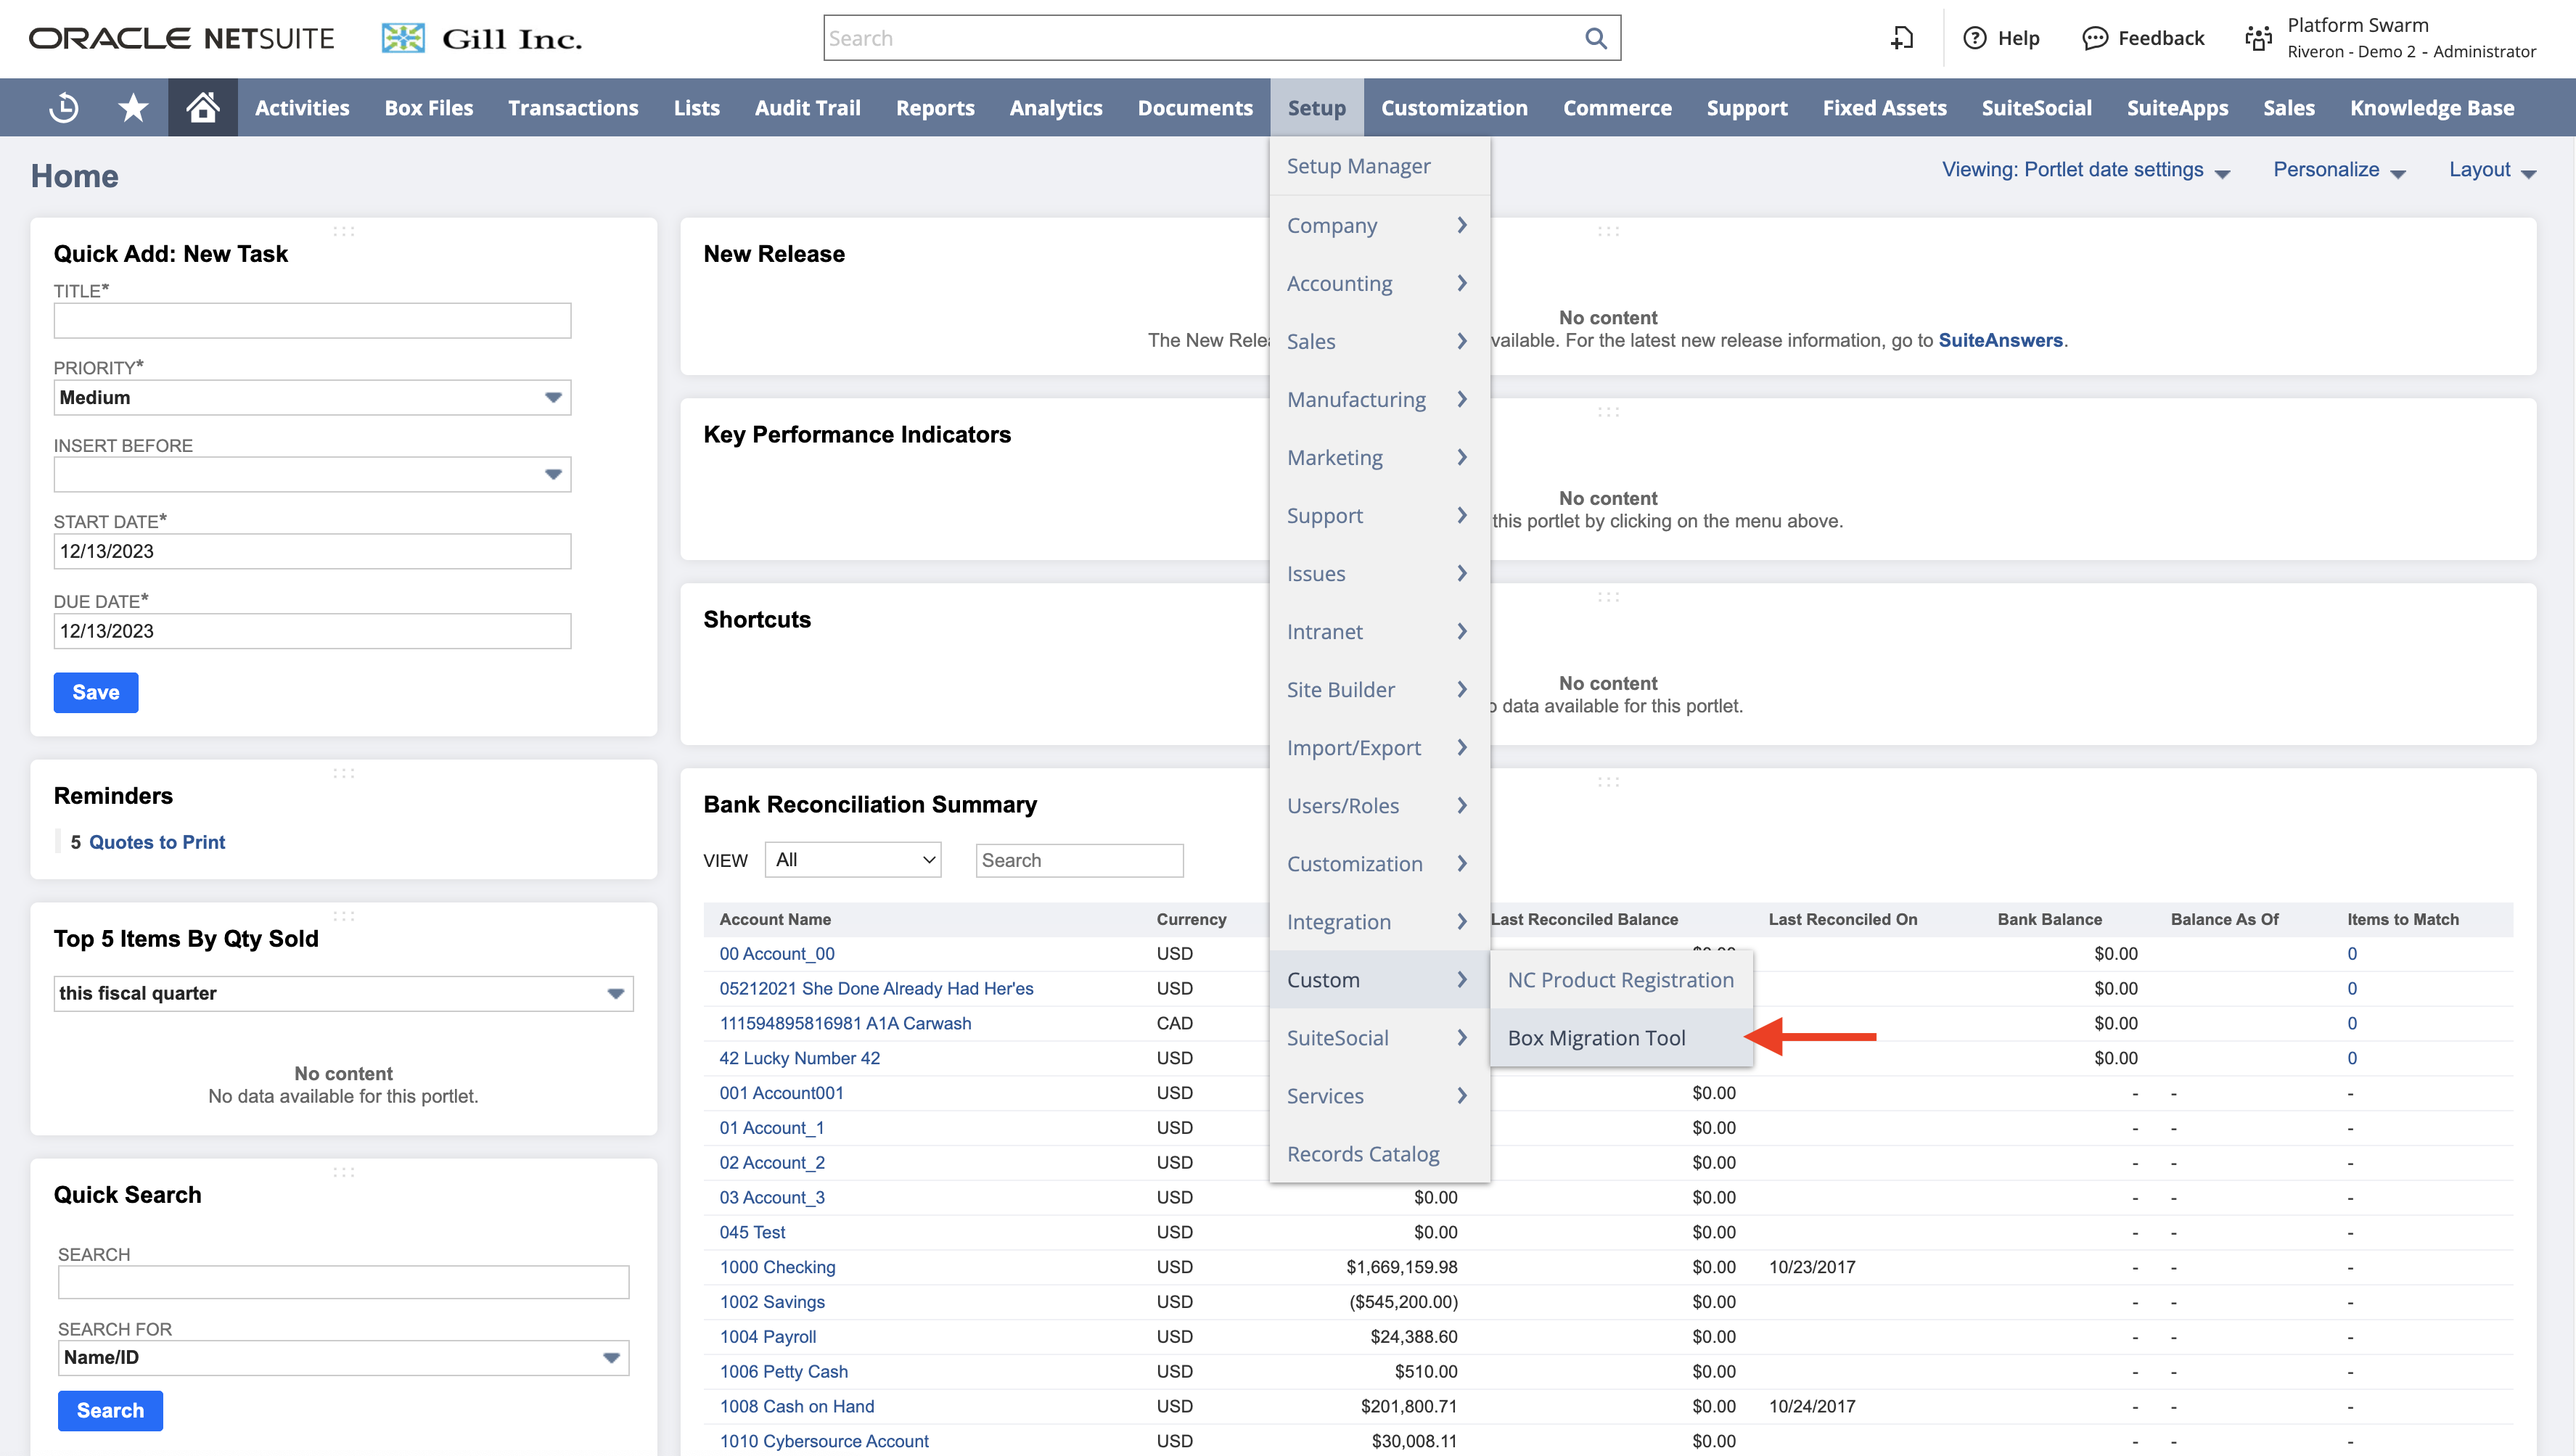The image size is (2576, 1456).
Task: Click the Quick Search text field
Action: point(343,1282)
